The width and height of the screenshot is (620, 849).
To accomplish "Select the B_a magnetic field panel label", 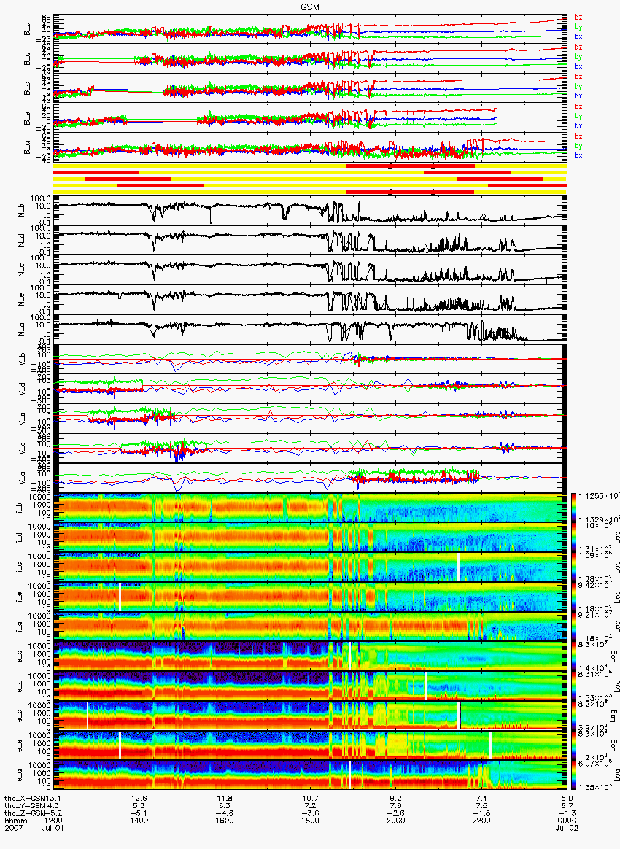I will coord(26,148).
